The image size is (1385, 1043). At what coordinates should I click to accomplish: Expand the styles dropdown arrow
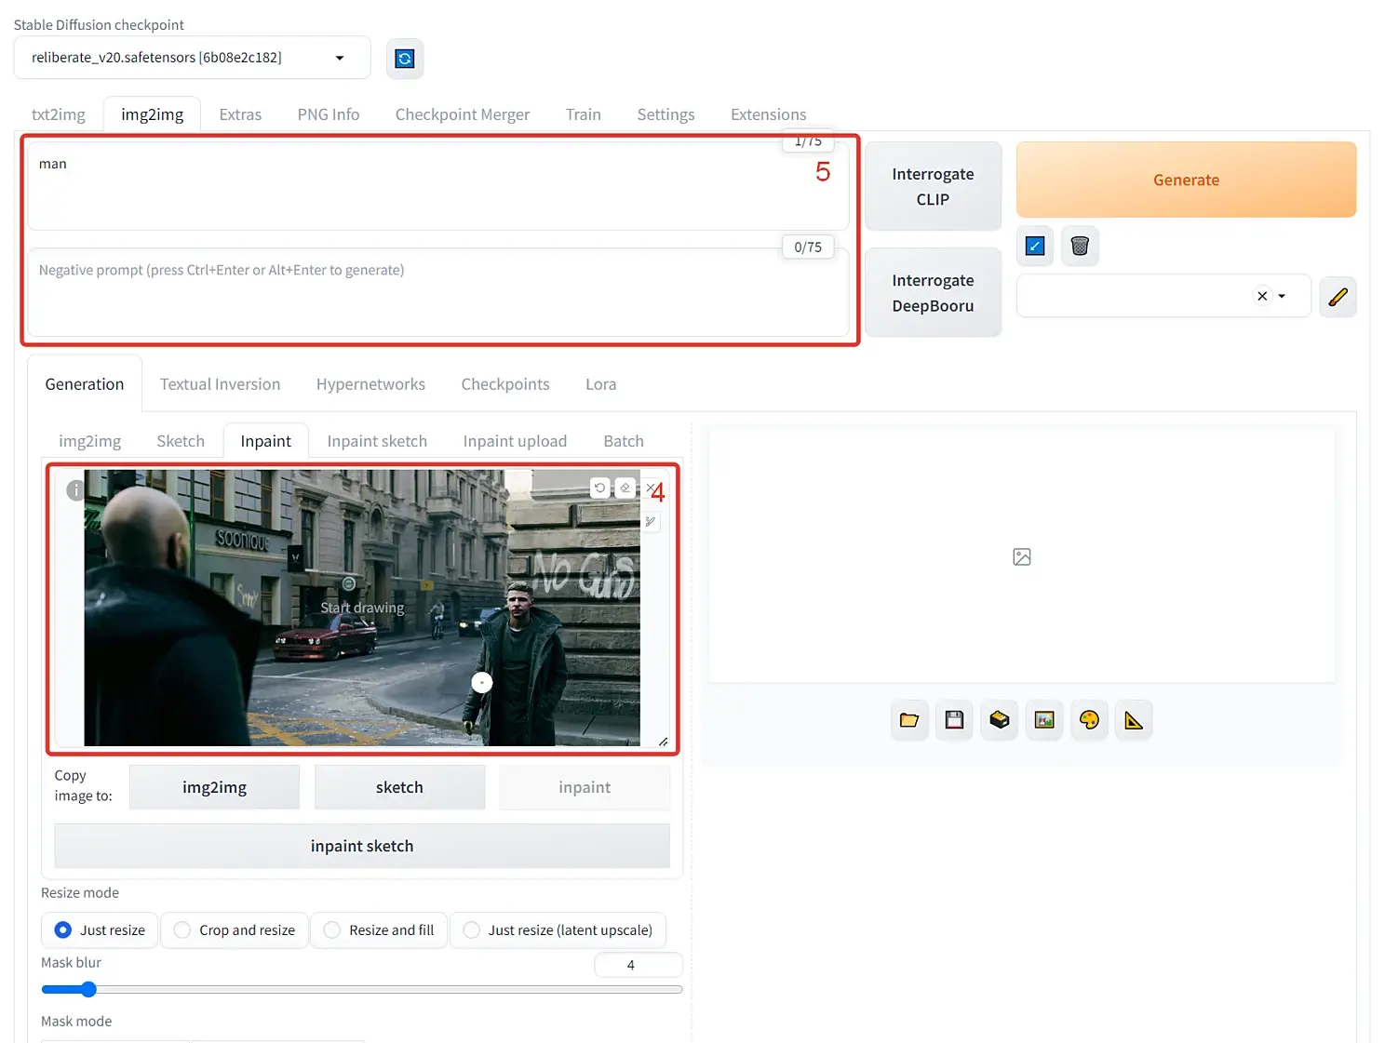(x=1282, y=296)
